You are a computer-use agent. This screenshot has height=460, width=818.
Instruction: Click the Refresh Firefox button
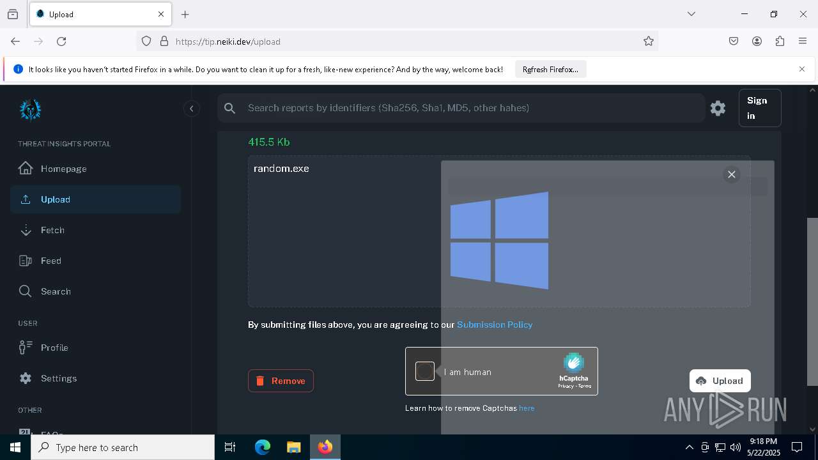tap(550, 70)
